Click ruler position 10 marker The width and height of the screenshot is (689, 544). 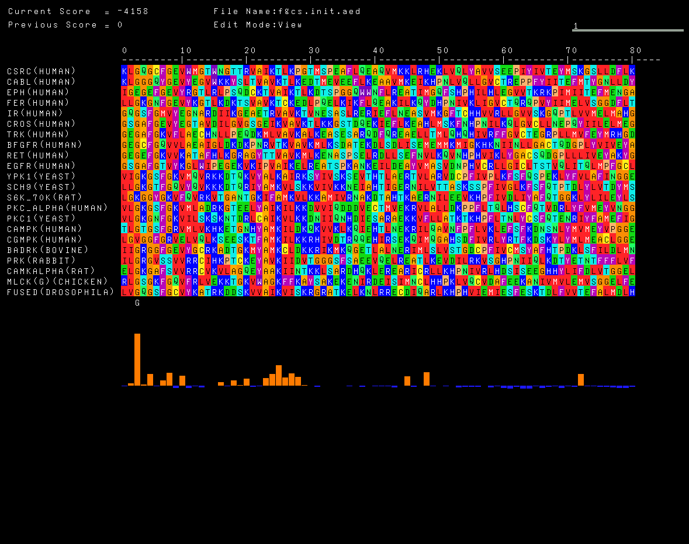pos(185,51)
